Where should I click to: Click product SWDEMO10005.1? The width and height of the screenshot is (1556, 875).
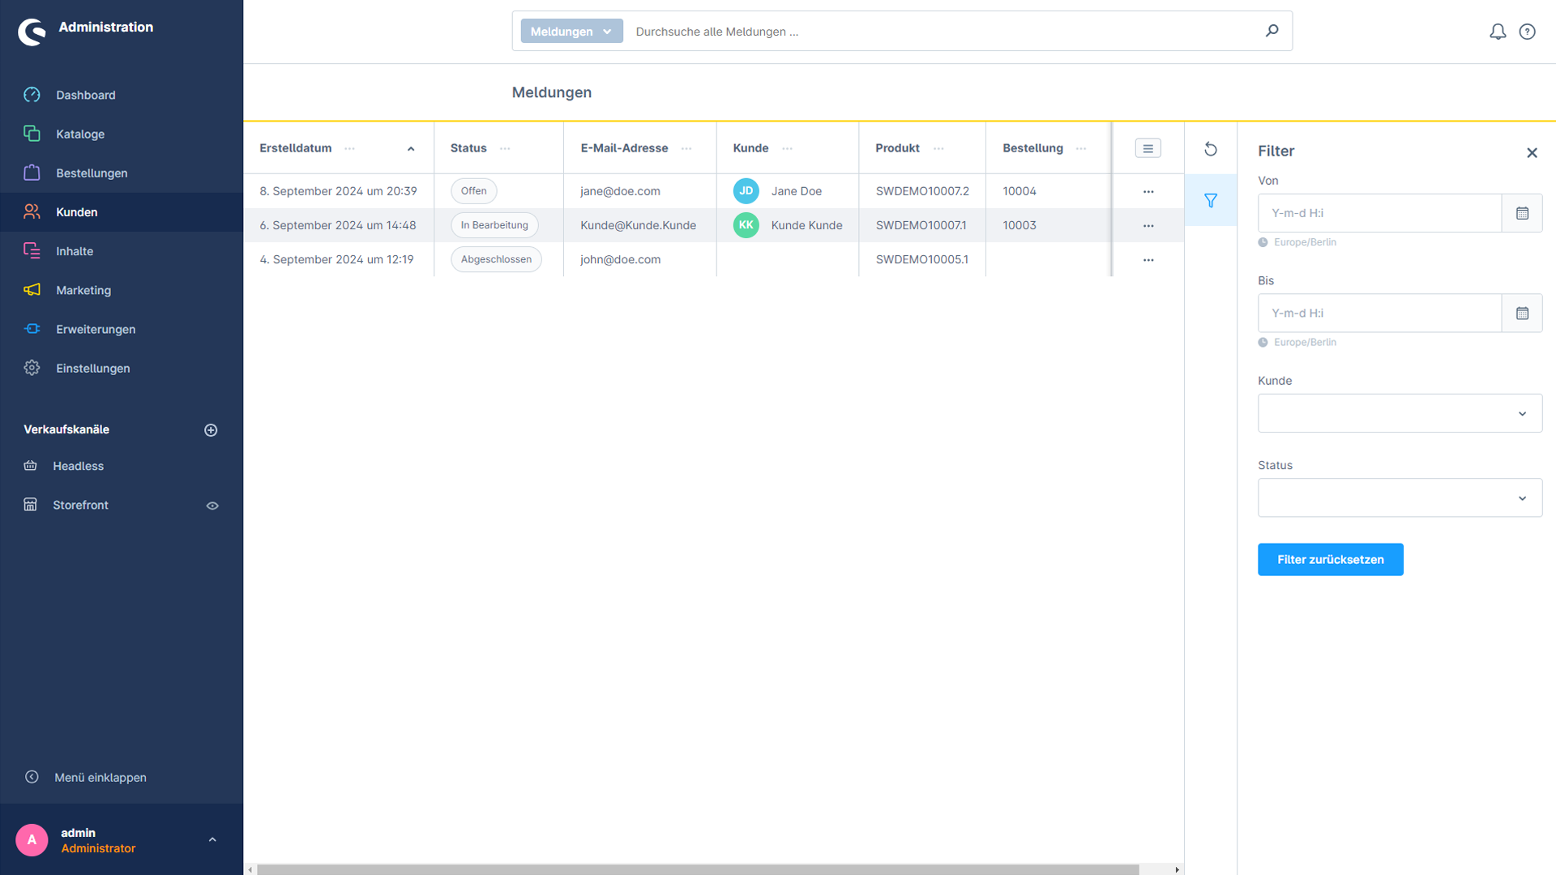[921, 259]
